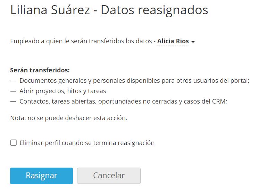
Task: Click the dash bullet before 'Contactos'
Action: tap(13, 101)
